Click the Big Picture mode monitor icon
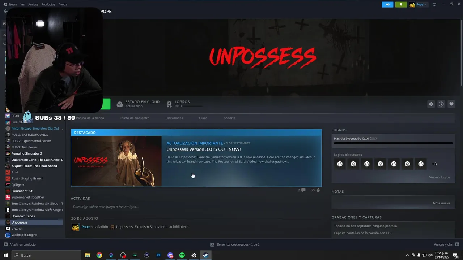463x260 pixels. [x=434, y=4]
